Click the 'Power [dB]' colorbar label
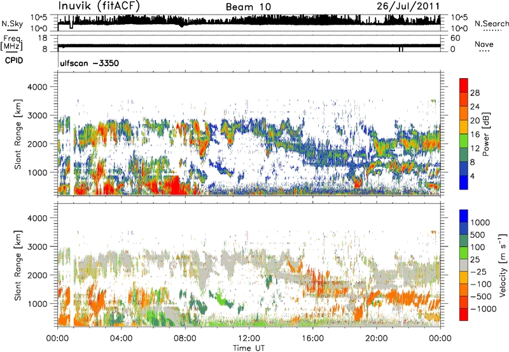This screenshot has height=352, width=509. [485, 134]
